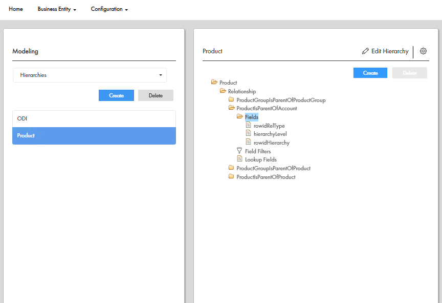The image size is (442, 303).
Task: Click the ProductGroupIsParentOfProductGroup folder icon
Action: click(231, 99)
